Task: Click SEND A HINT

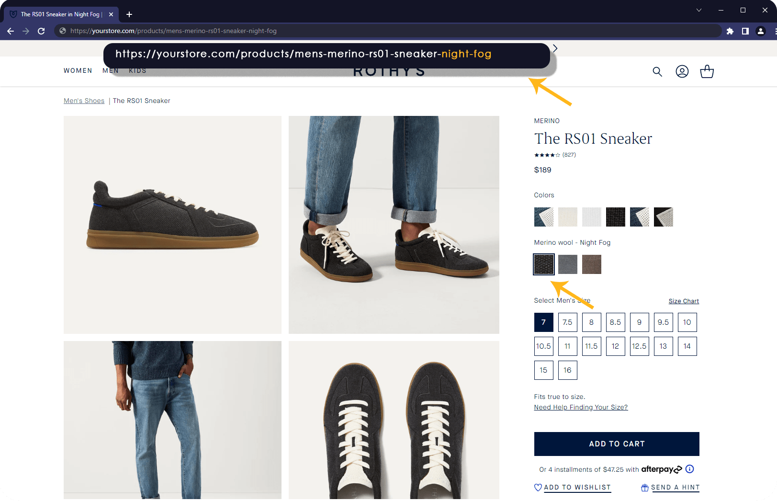Action: (x=670, y=487)
